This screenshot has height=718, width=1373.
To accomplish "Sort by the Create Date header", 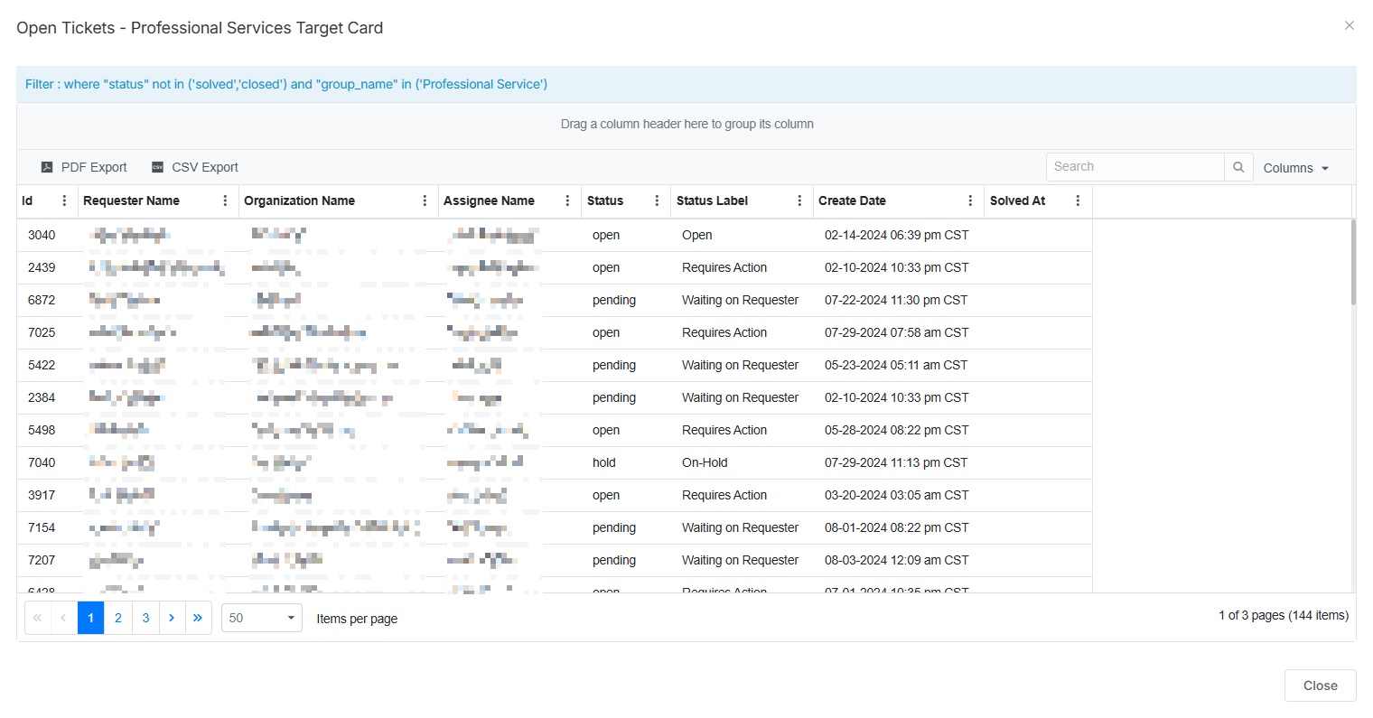I will coord(852,200).
